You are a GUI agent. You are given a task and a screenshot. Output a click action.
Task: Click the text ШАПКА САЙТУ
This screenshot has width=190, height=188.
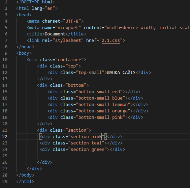pos(121,73)
